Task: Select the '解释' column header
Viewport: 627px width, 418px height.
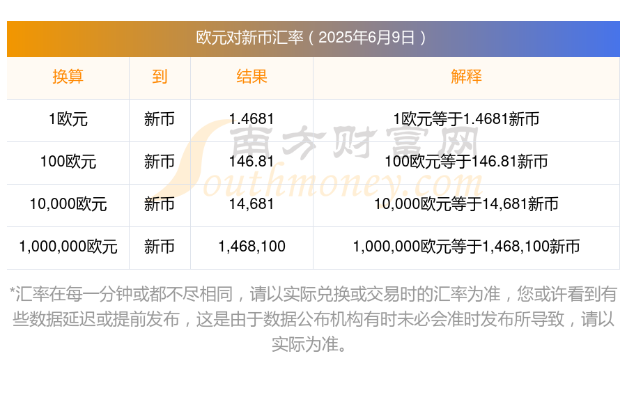Action: [x=466, y=77]
